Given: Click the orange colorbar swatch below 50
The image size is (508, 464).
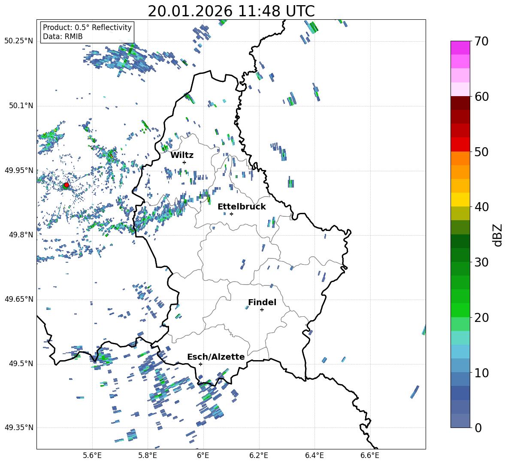Looking at the screenshot, I should tap(460, 158).
